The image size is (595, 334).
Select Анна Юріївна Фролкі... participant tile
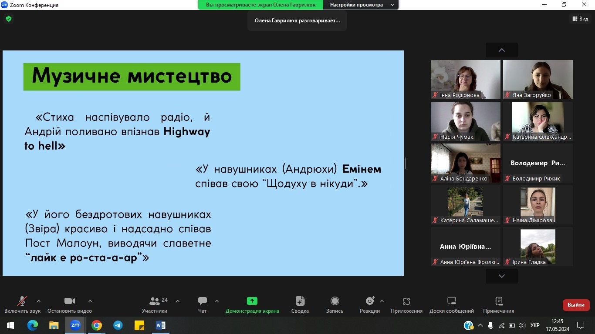466,247
